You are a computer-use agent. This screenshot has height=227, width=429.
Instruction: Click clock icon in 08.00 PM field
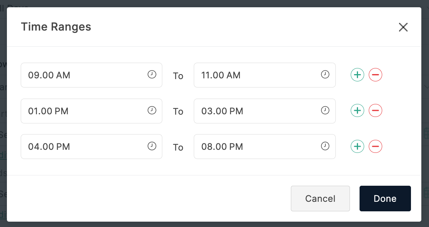click(x=325, y=146)
